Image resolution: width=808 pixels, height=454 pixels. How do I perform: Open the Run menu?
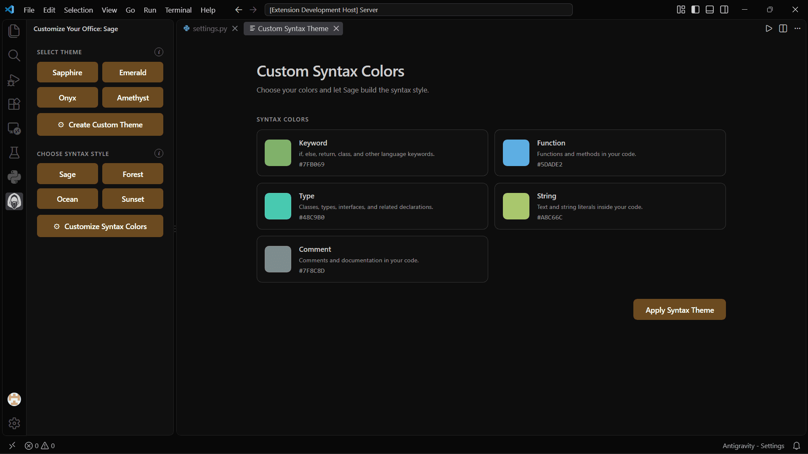pos(150,10)
